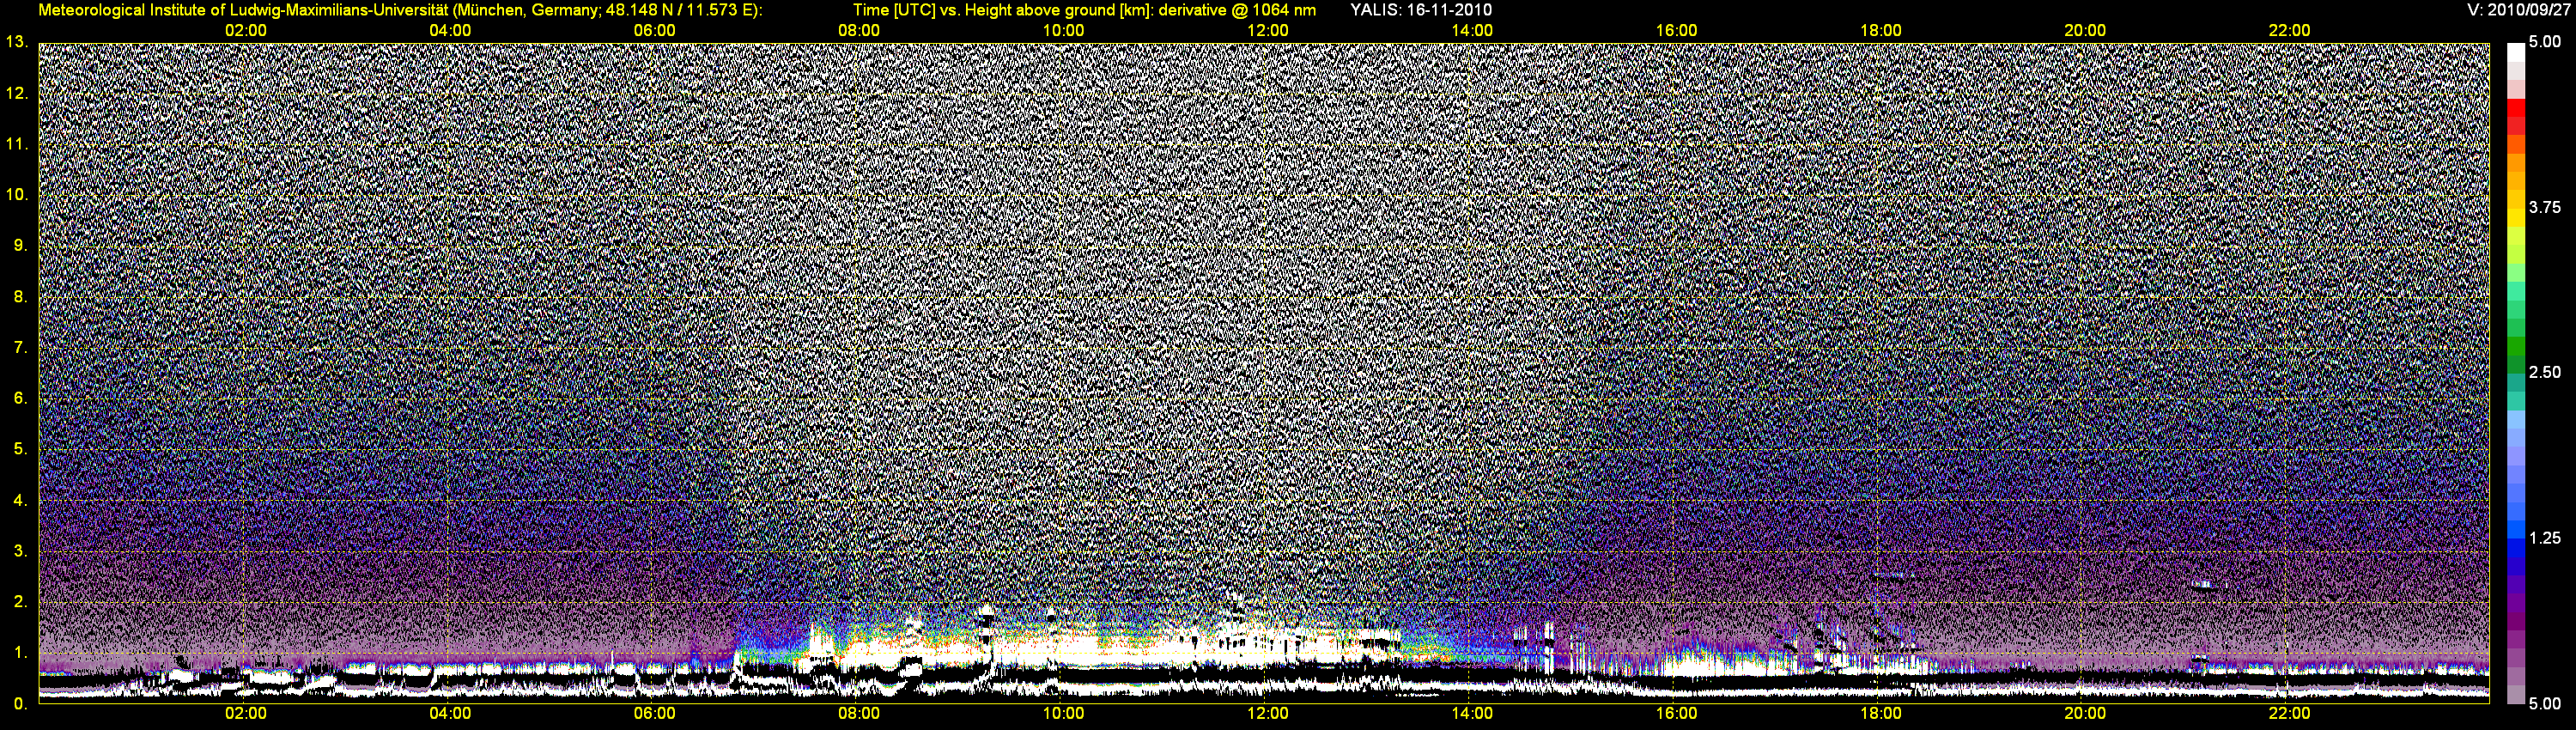Click the 5.00 value at the color bar top

tap(2545, 42)
